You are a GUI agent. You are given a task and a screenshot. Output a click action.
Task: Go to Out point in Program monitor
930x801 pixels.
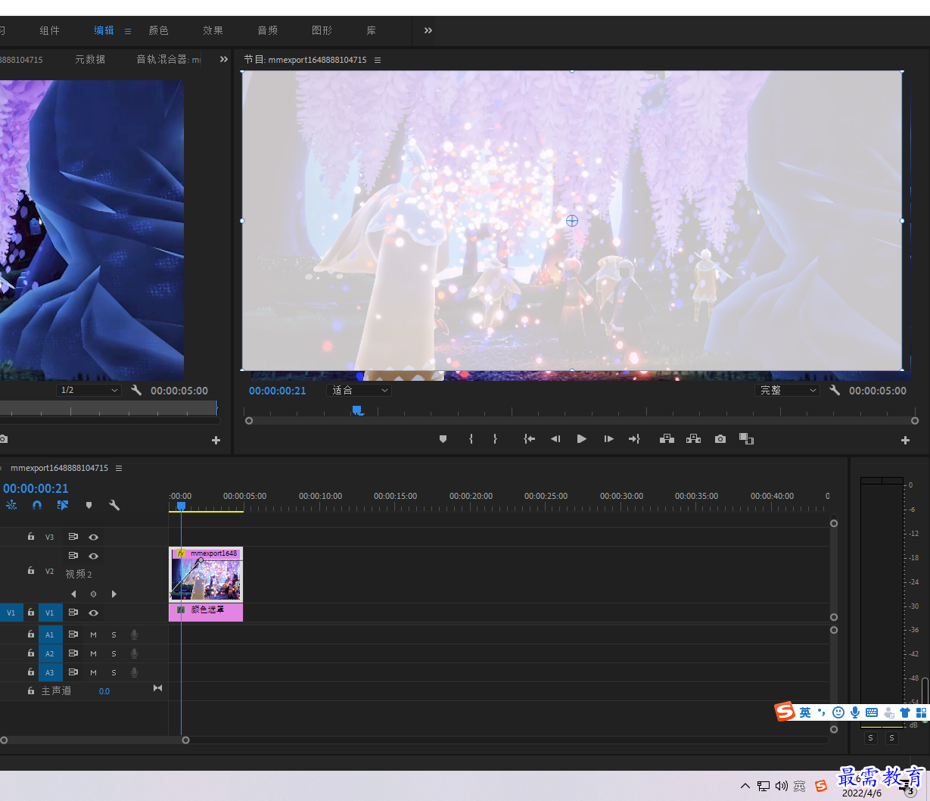coord(634,439)
